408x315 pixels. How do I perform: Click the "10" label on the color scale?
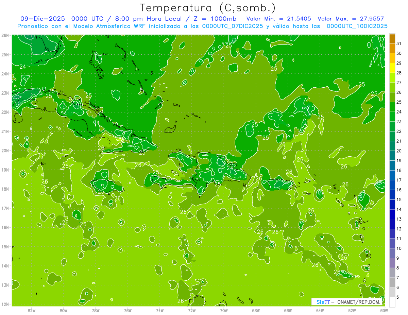399,248
